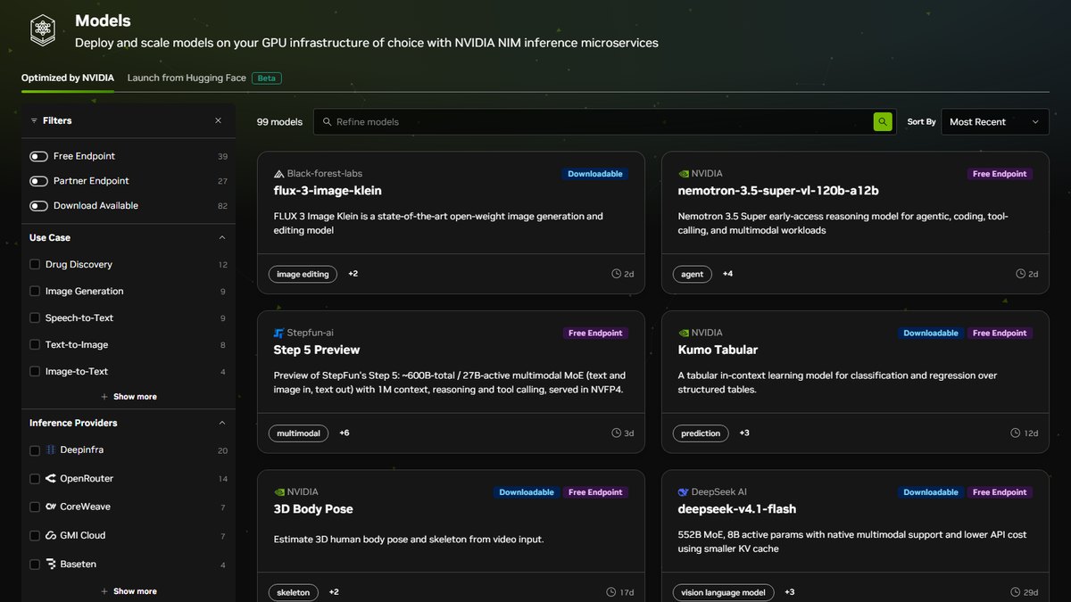The height and width of the screenshot is (602, 1071).
Task: Switch to Optimized by NVIDIA tab
Action: click(x=68, y=78)
